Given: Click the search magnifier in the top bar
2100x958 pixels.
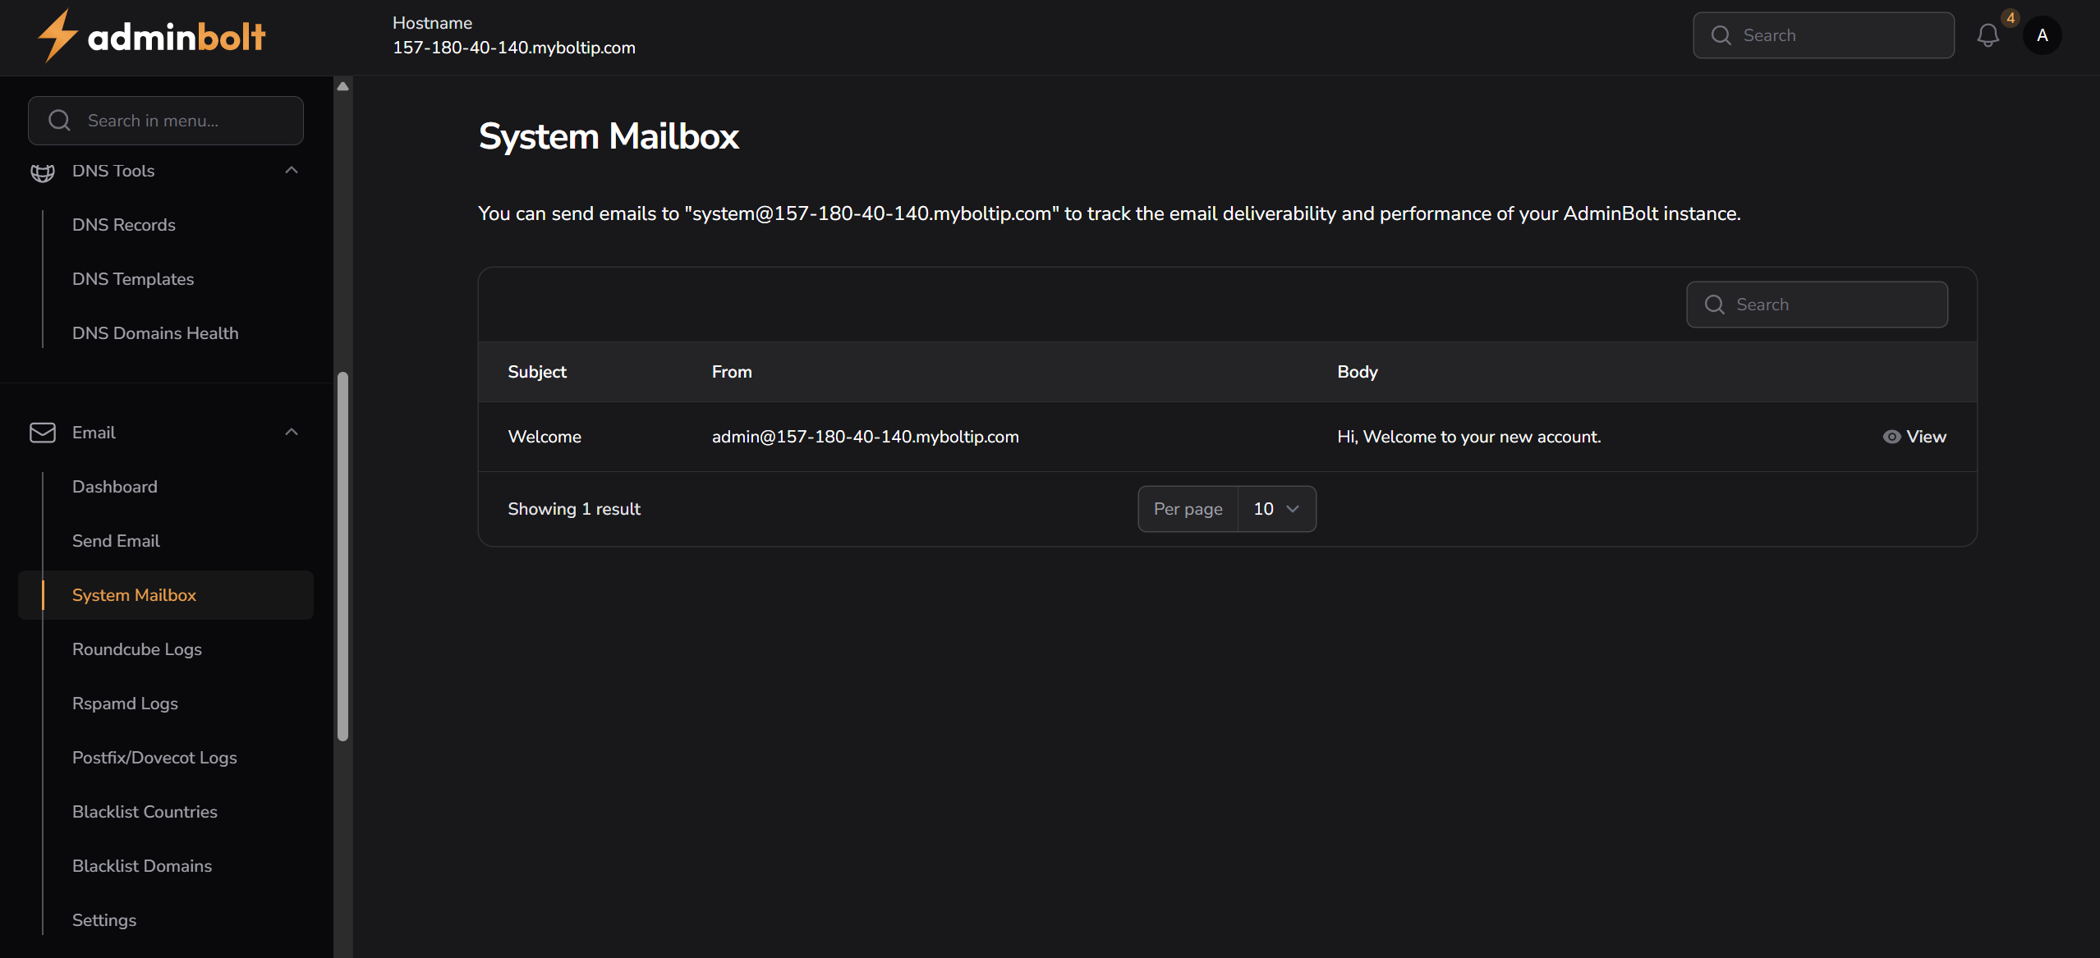Looking at the screenshot, I should (x=1721, y=34).
